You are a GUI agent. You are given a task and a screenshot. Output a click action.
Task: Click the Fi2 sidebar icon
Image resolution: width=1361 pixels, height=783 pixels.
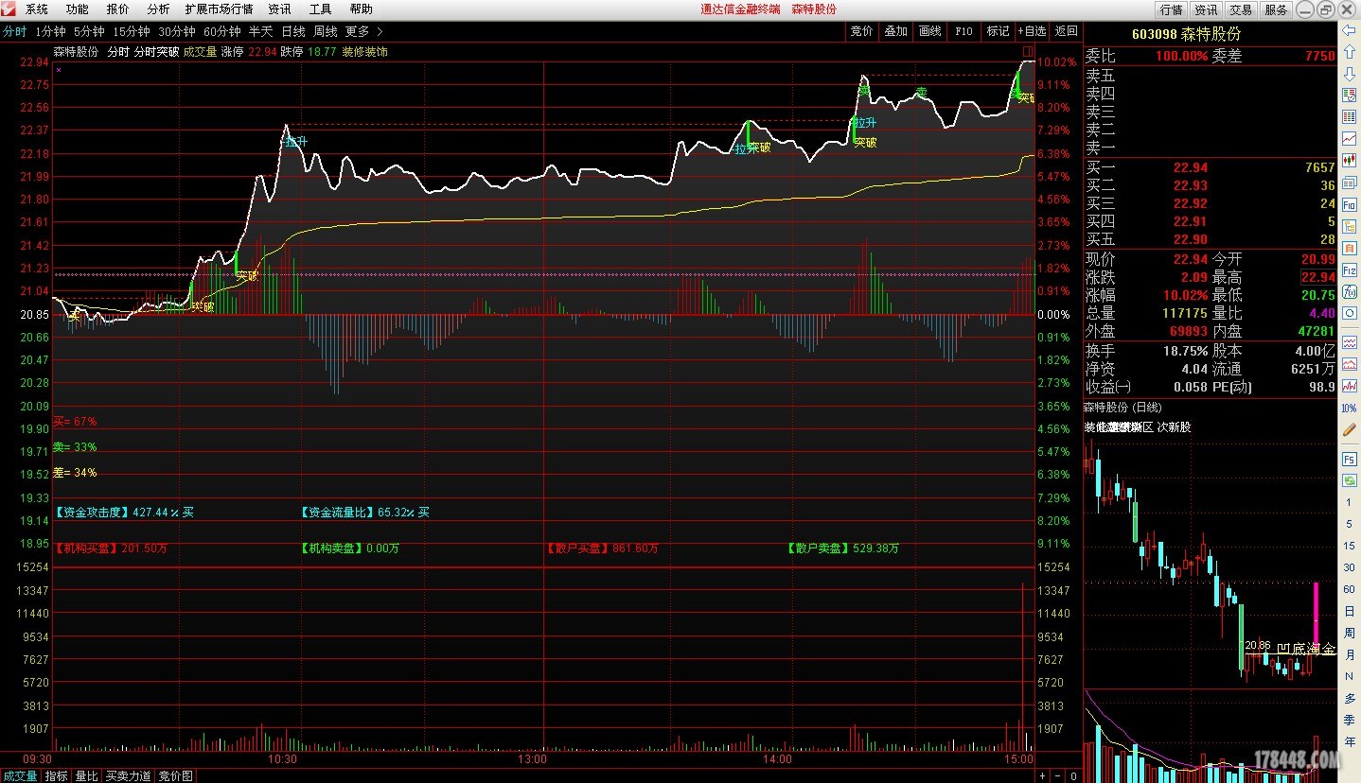(1349, 270)
